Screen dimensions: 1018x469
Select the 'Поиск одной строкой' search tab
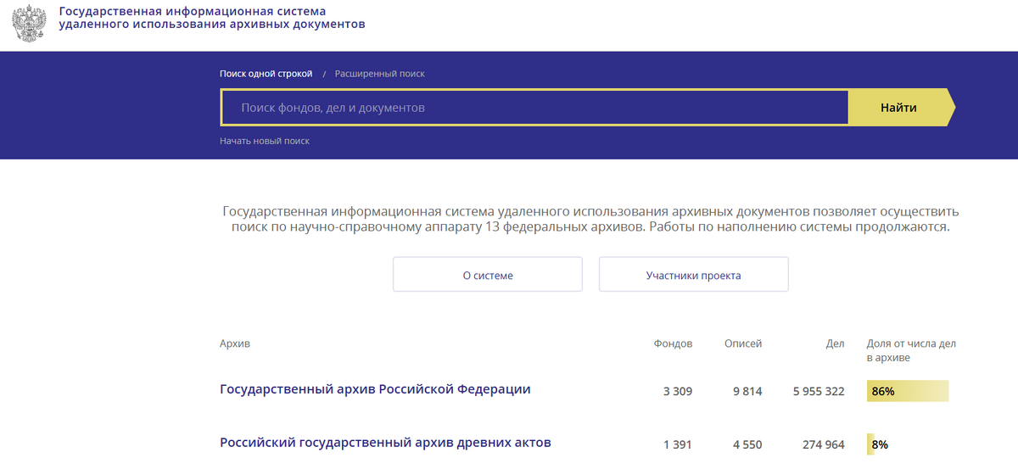click(266, 74)
